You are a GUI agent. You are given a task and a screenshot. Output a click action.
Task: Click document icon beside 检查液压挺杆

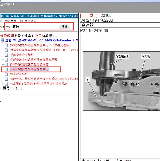tap(6, 74)
